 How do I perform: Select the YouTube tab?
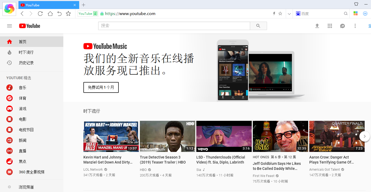49,5
